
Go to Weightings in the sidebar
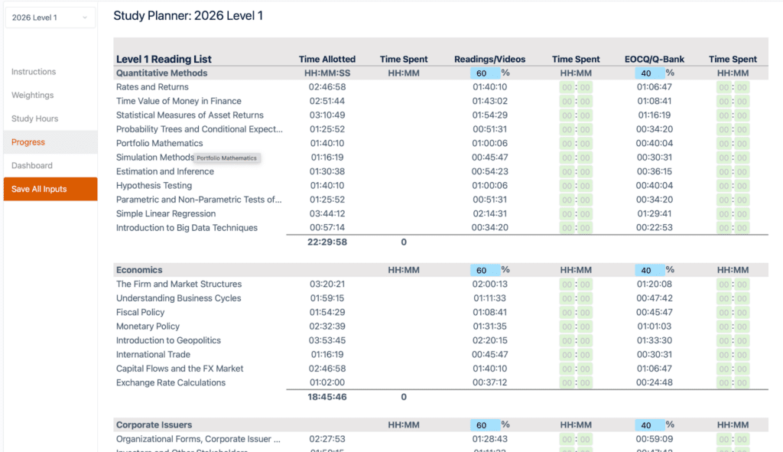[33, 96]
